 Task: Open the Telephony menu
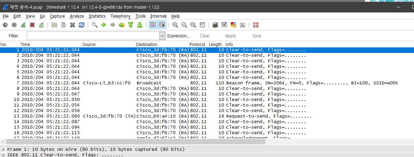click(x=121, y=16)
